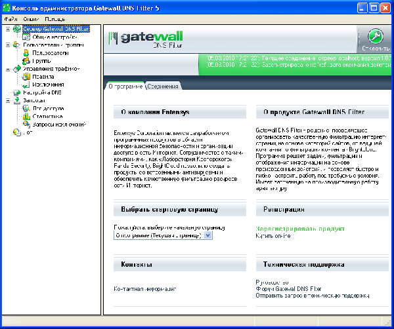Switch to the Соединения tab
This screenshot has width=394, height=329.
click(163, 87)
